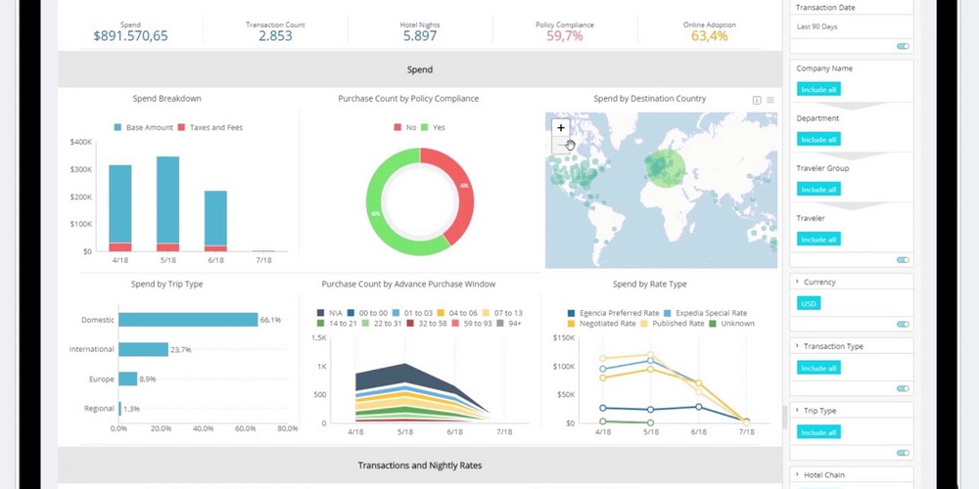This screenshot has width=979, height=489.
Task: Click Include all under Company Name
Action: pos(818,89)
